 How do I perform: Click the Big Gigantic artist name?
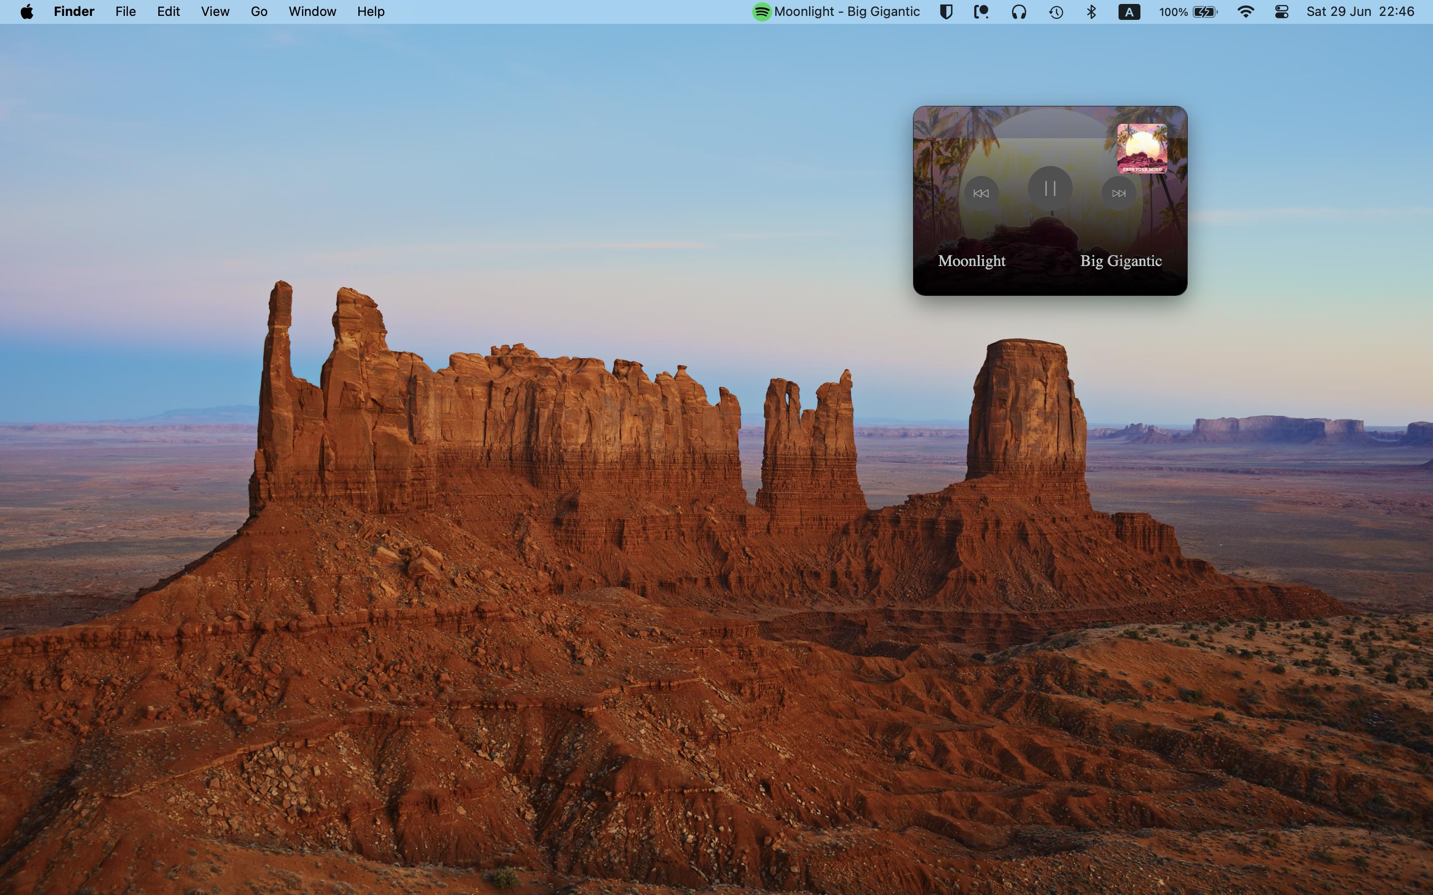click(x=1121, y=261)
